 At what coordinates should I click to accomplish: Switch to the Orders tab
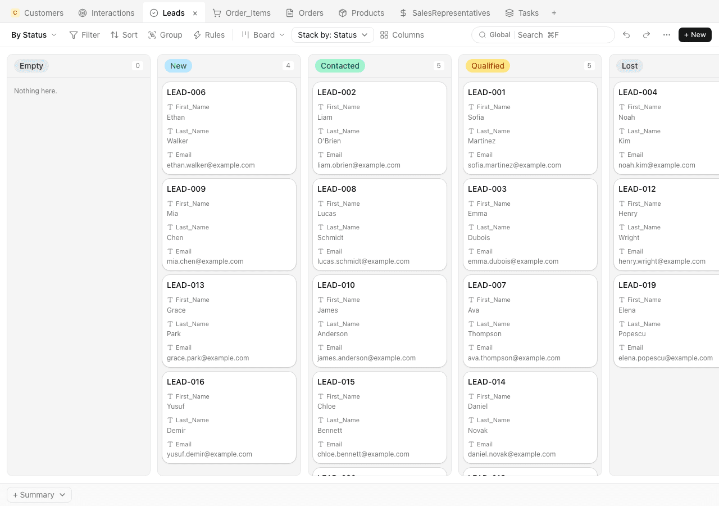[304, 13]
